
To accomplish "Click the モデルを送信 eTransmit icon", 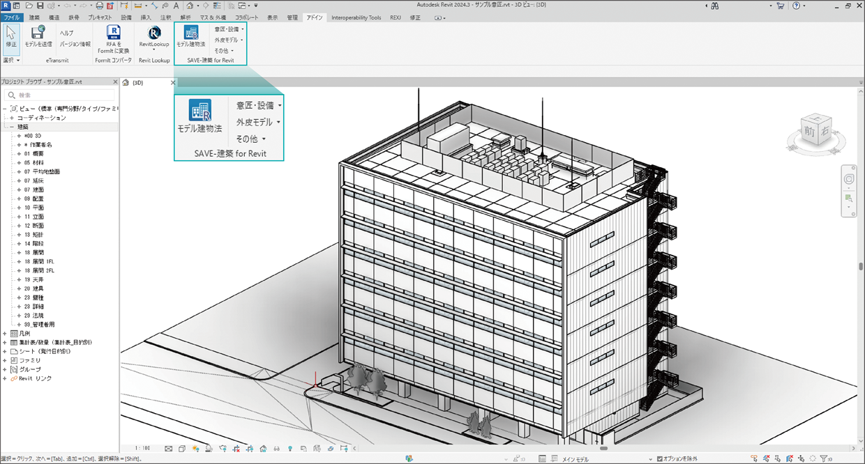I will coord(38,33).
